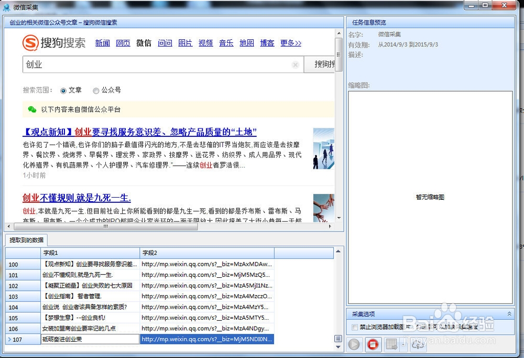
Task: Click the cloud upload icon
Action: click(x=418, y=344)
